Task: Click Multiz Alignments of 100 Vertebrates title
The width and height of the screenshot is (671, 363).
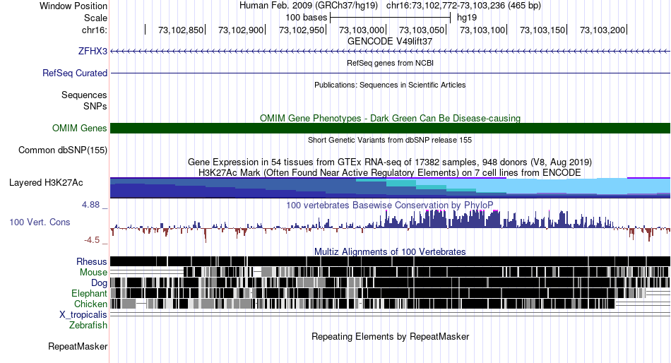Action: [390, 251]
